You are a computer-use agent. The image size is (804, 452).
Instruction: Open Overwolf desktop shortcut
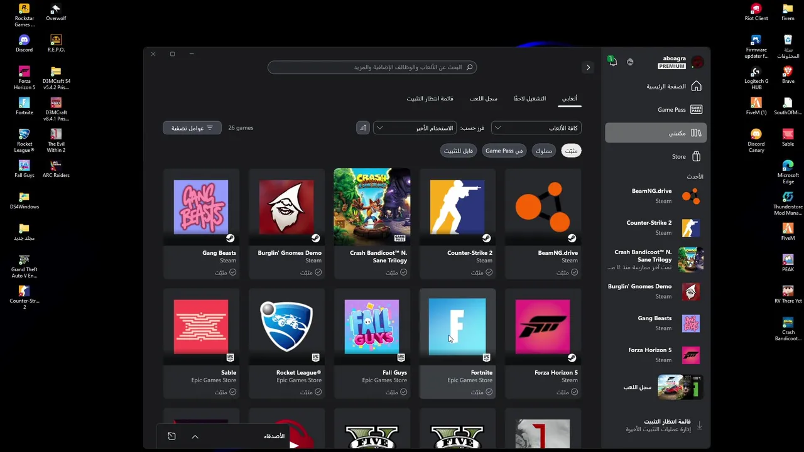pos(56,13)
